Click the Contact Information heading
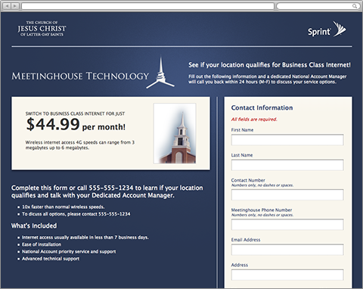Image resolution: width=363 pixels, height=289 pixels. point(262,107)
